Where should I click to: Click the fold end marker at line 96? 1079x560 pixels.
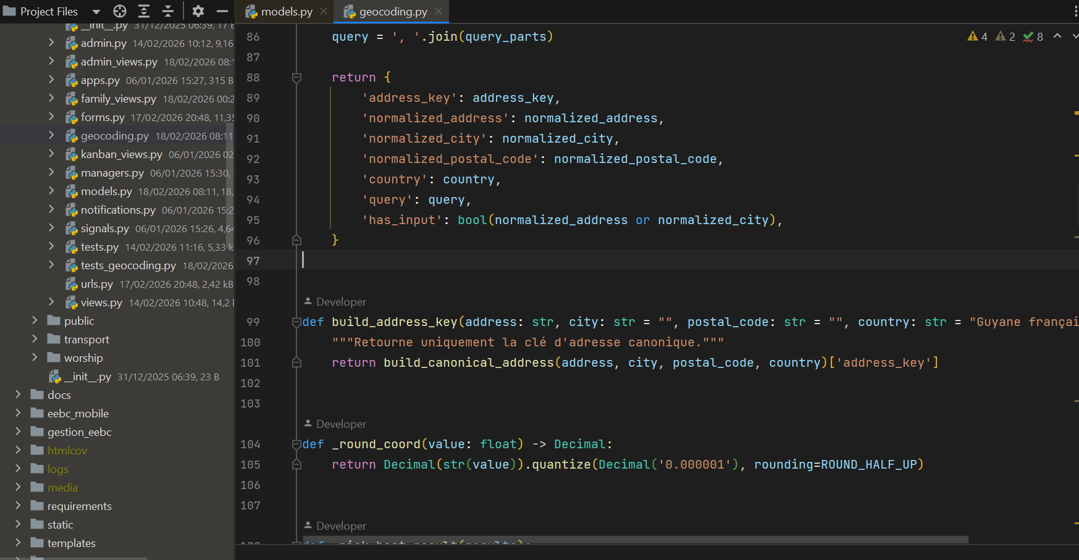point(296,240)
